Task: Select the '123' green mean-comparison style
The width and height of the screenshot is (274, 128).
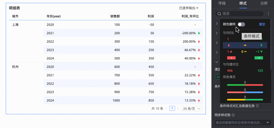Action: 260,71
